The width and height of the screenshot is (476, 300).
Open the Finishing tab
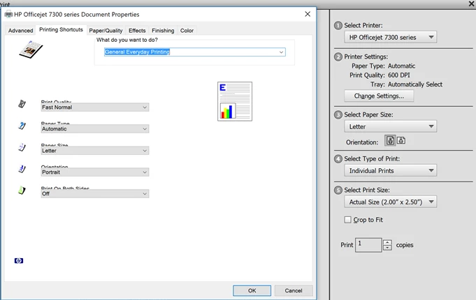[x=163, y=31]
